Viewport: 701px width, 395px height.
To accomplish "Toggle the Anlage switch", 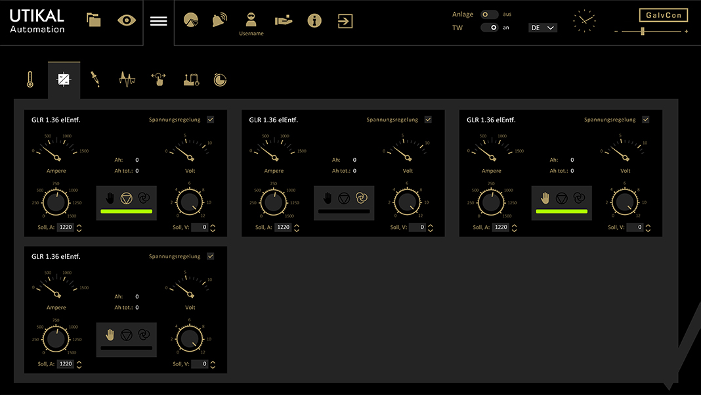I will coord(489,14).
